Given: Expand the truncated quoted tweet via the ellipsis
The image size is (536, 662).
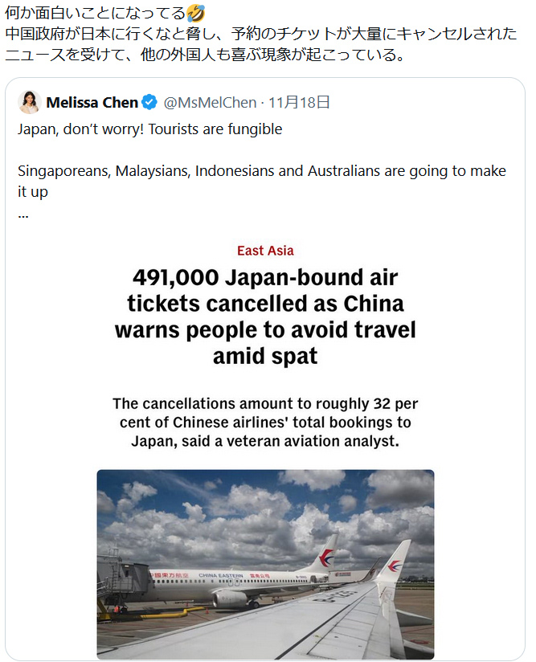Looking at the screenshot, I should pyautogui.click(x=23, y=215).
